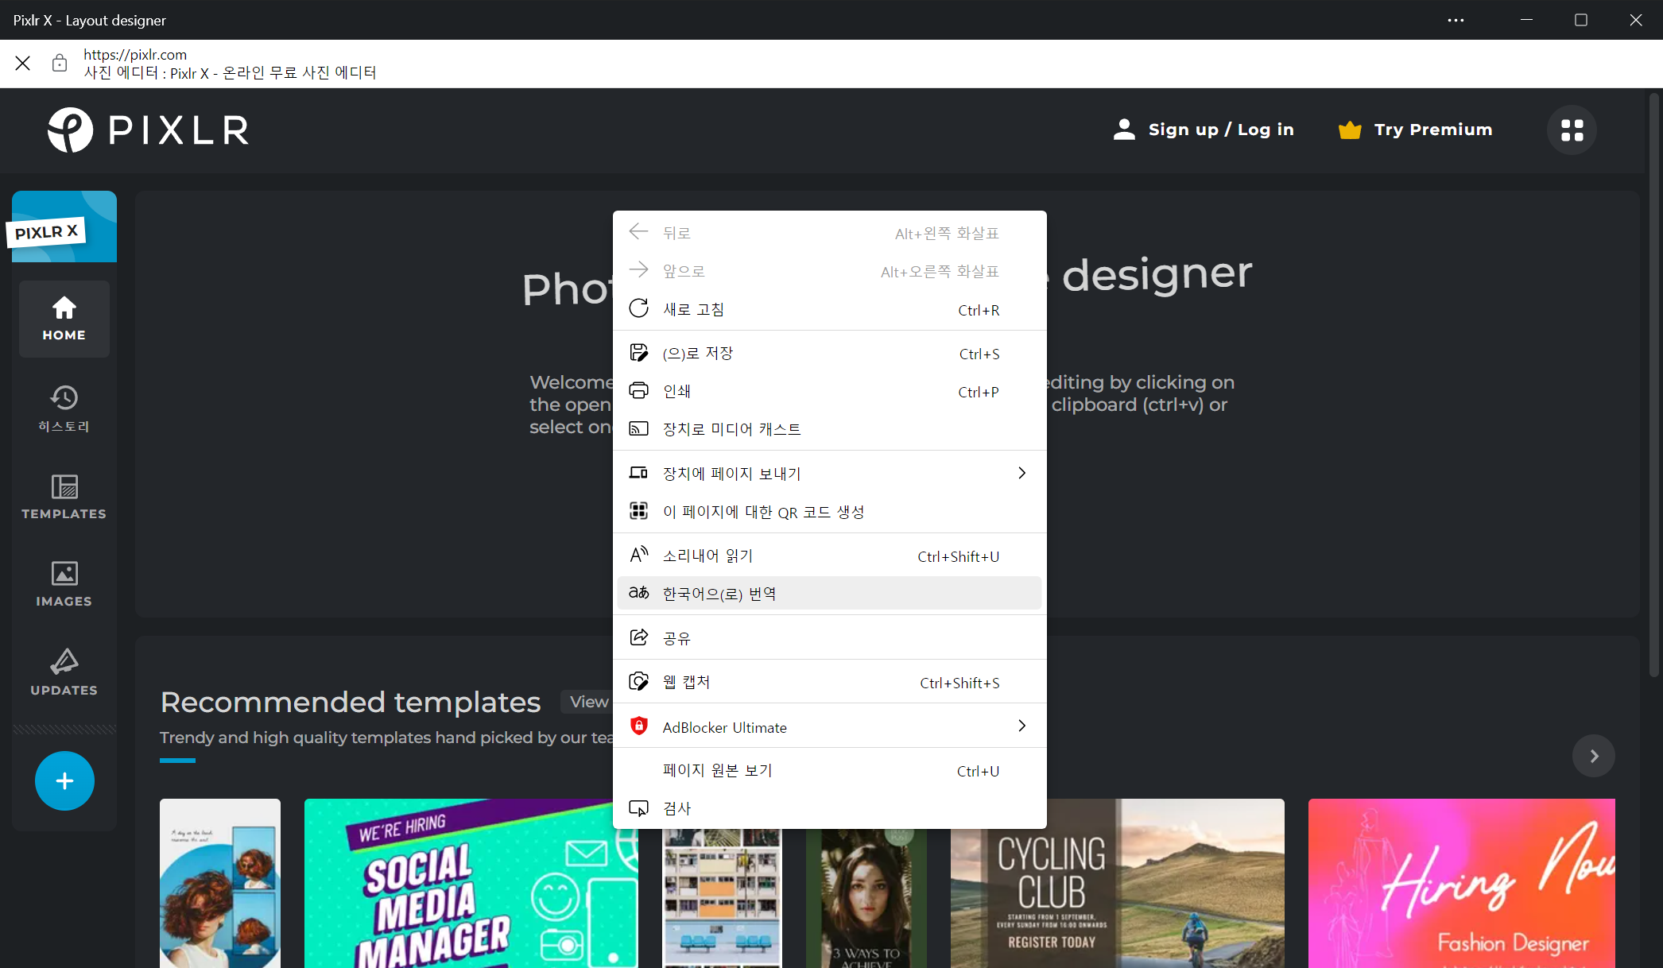Click the blue plus create button
This screenshot has height=968, width=1663.
coord(64,780)
